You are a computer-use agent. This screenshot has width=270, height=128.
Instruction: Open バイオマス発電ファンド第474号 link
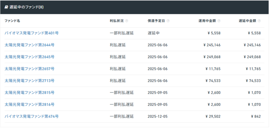[x=32, y=116]
